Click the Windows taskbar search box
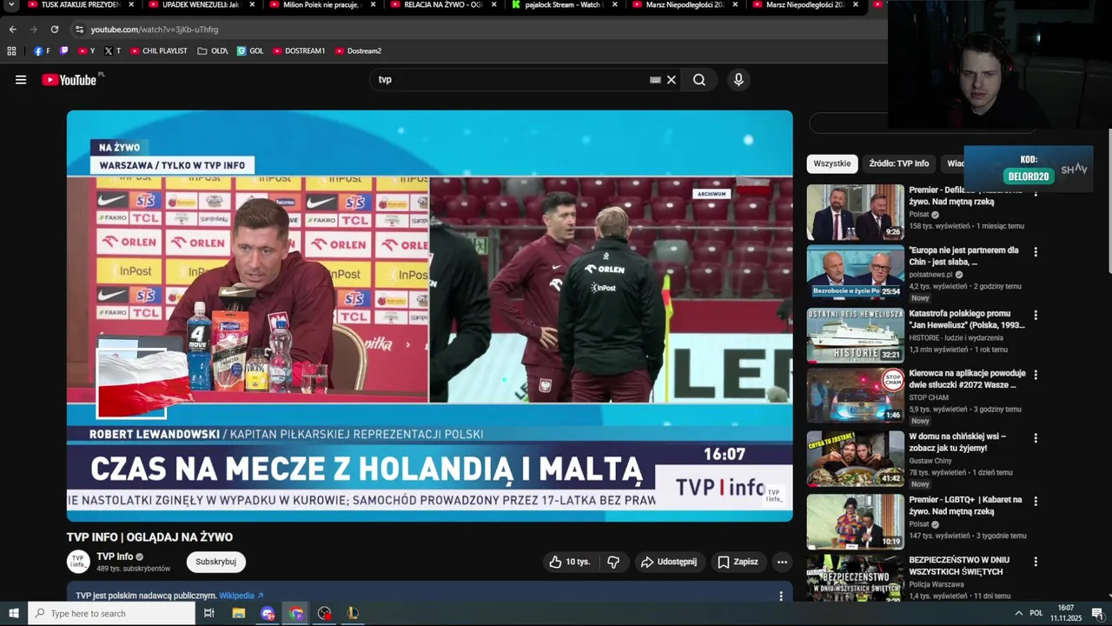 (x=111, y=613)
